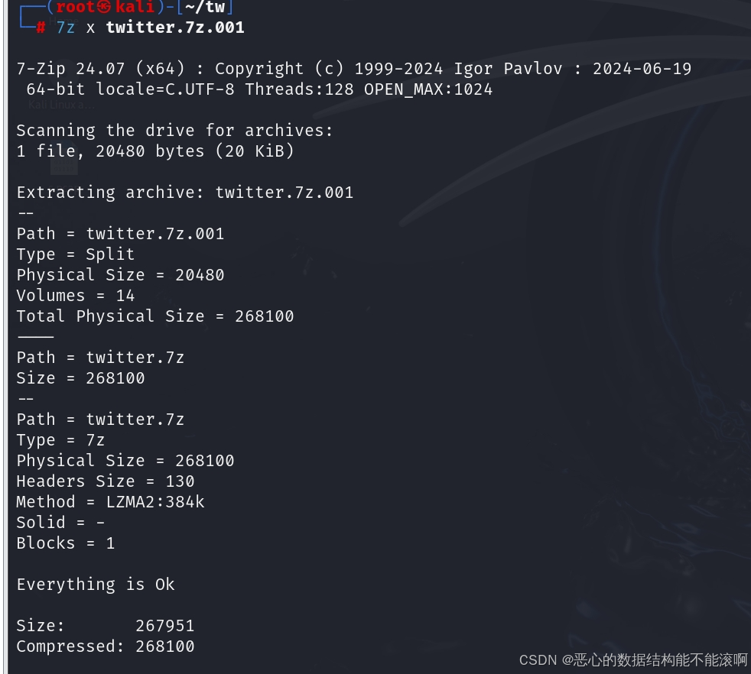751x674 pixels.
Task: Select the 'Solid = -' line
Action: pos(60,522)
